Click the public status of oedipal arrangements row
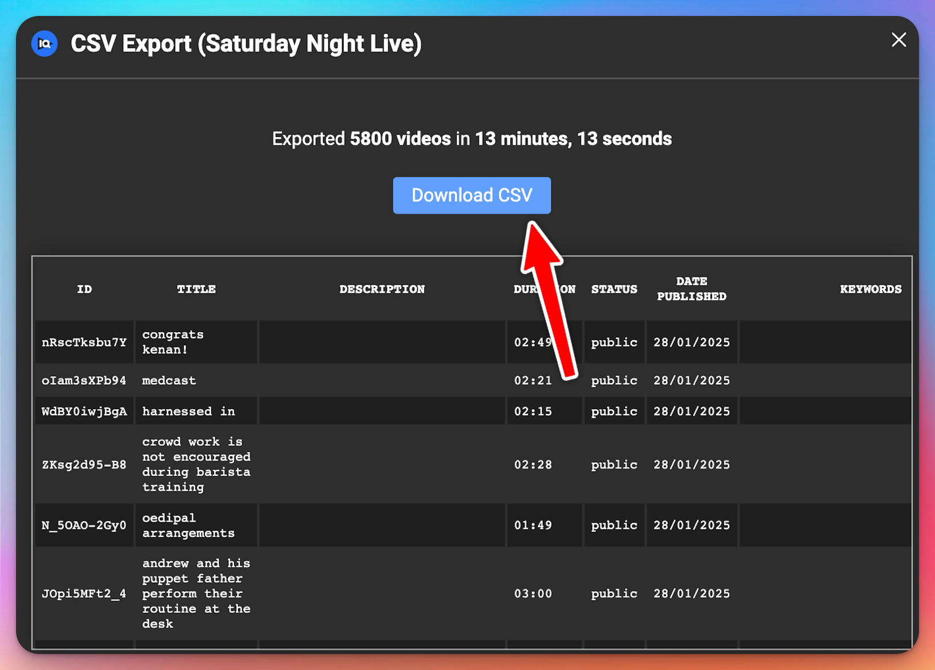This screenshot has width=935, height=670. point(614,525)
